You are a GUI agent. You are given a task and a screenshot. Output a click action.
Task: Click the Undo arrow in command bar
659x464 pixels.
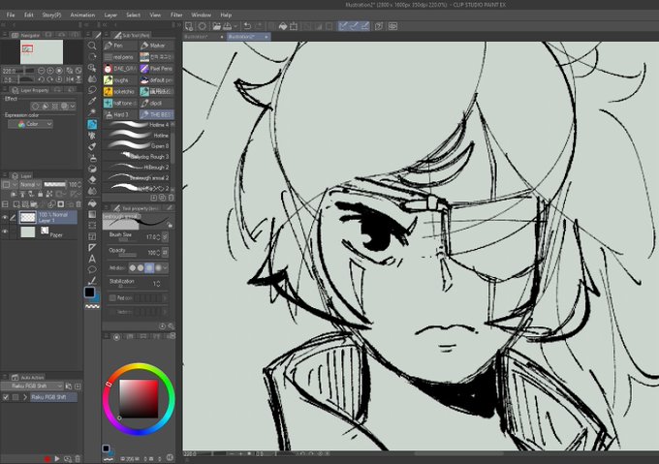pos(247,26)
